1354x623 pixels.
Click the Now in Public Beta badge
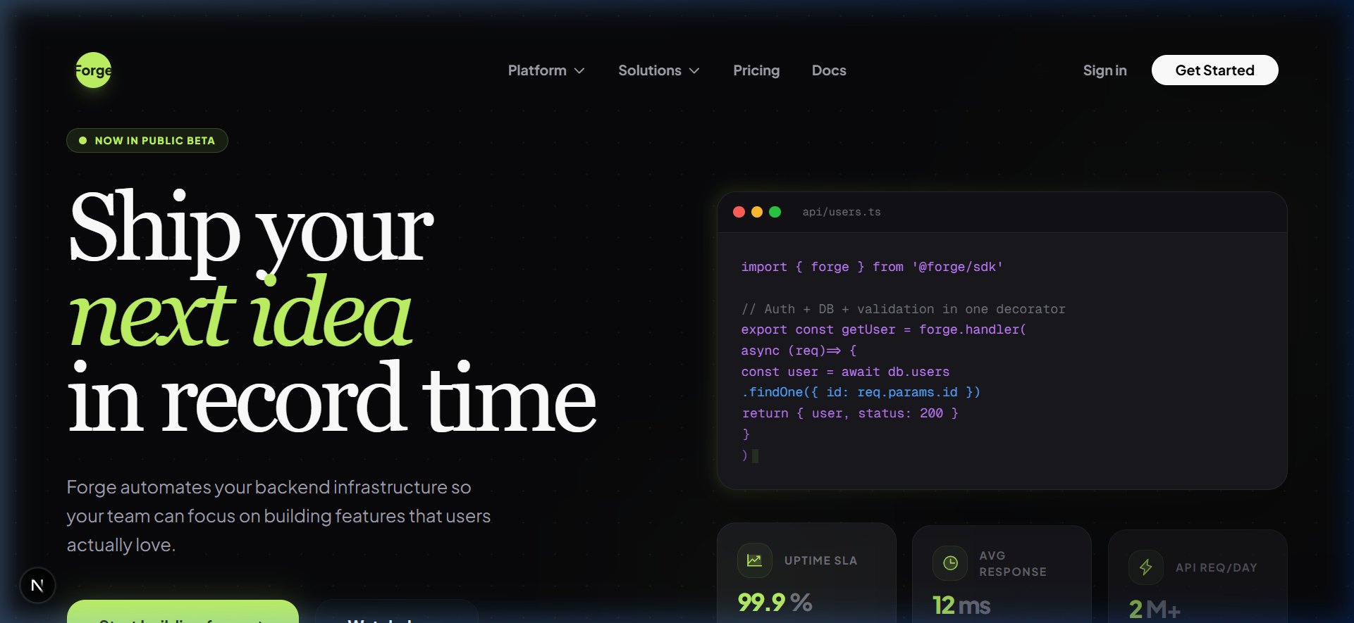pos(147,141)
